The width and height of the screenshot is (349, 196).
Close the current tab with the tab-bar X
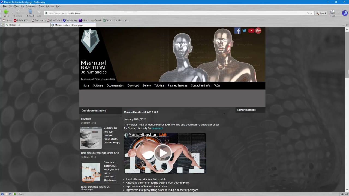click(x=347, y=25)
